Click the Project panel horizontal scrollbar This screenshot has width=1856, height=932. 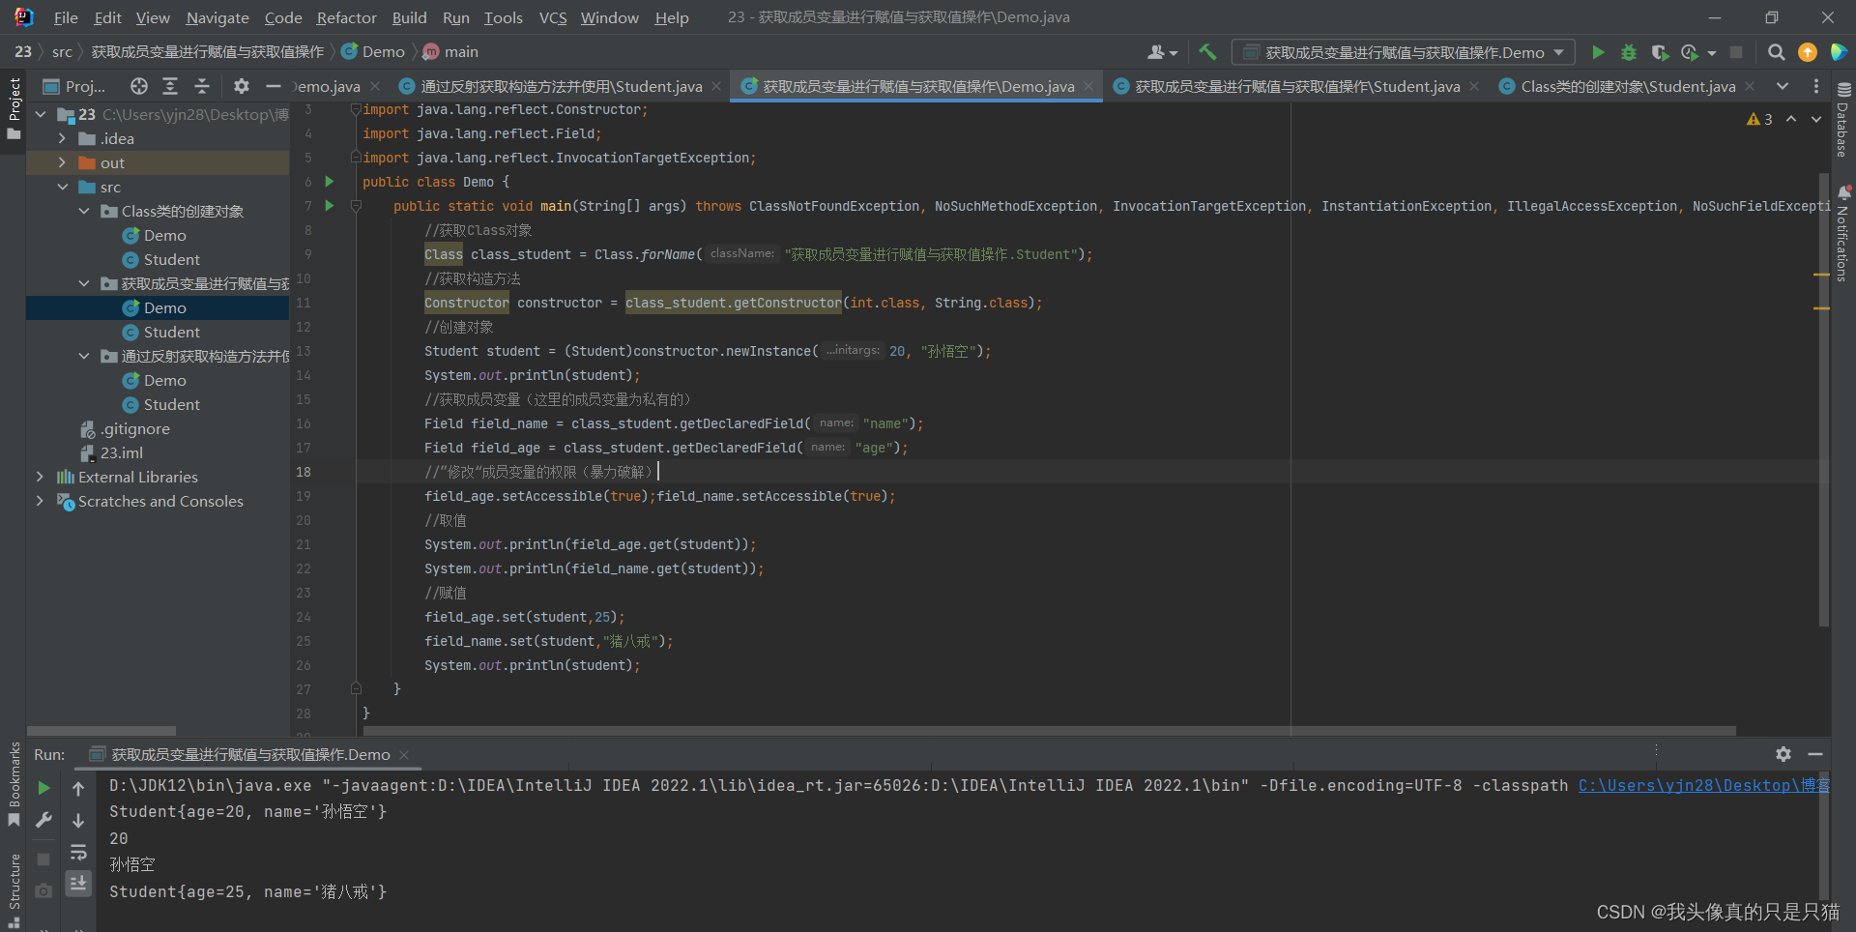(101, 731)
